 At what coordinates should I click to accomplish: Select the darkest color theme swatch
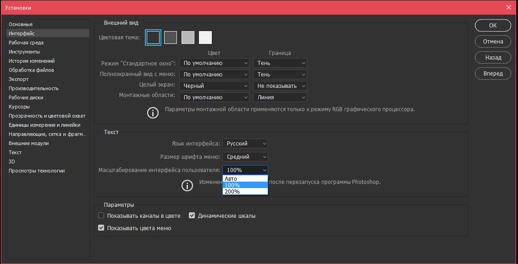point(154,38)
